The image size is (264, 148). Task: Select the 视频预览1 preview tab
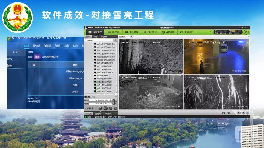pos(124,36)
